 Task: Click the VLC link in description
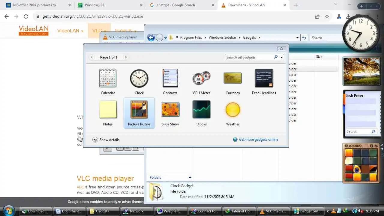[80, 187]
